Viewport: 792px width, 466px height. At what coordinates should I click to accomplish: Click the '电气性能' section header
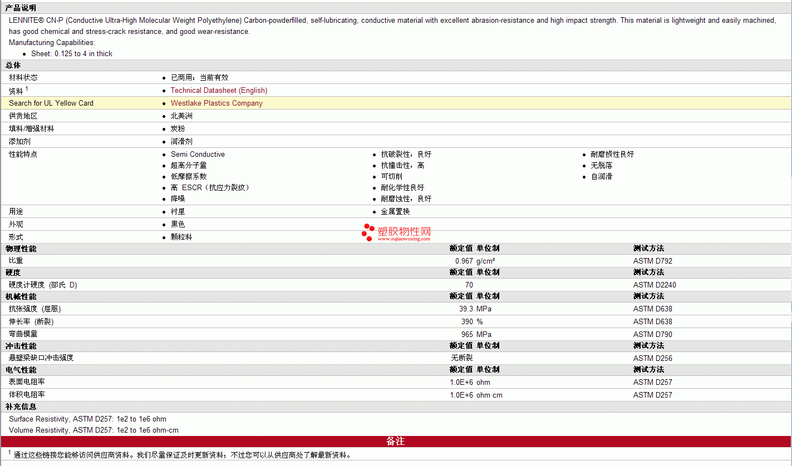21,369
